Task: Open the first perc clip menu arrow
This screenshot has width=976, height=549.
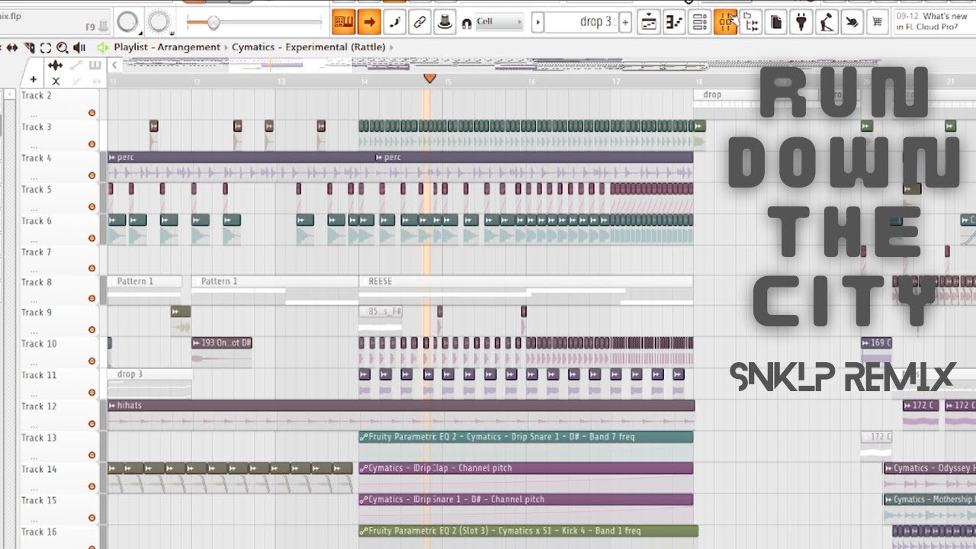Action: click(x=112, y=157)
